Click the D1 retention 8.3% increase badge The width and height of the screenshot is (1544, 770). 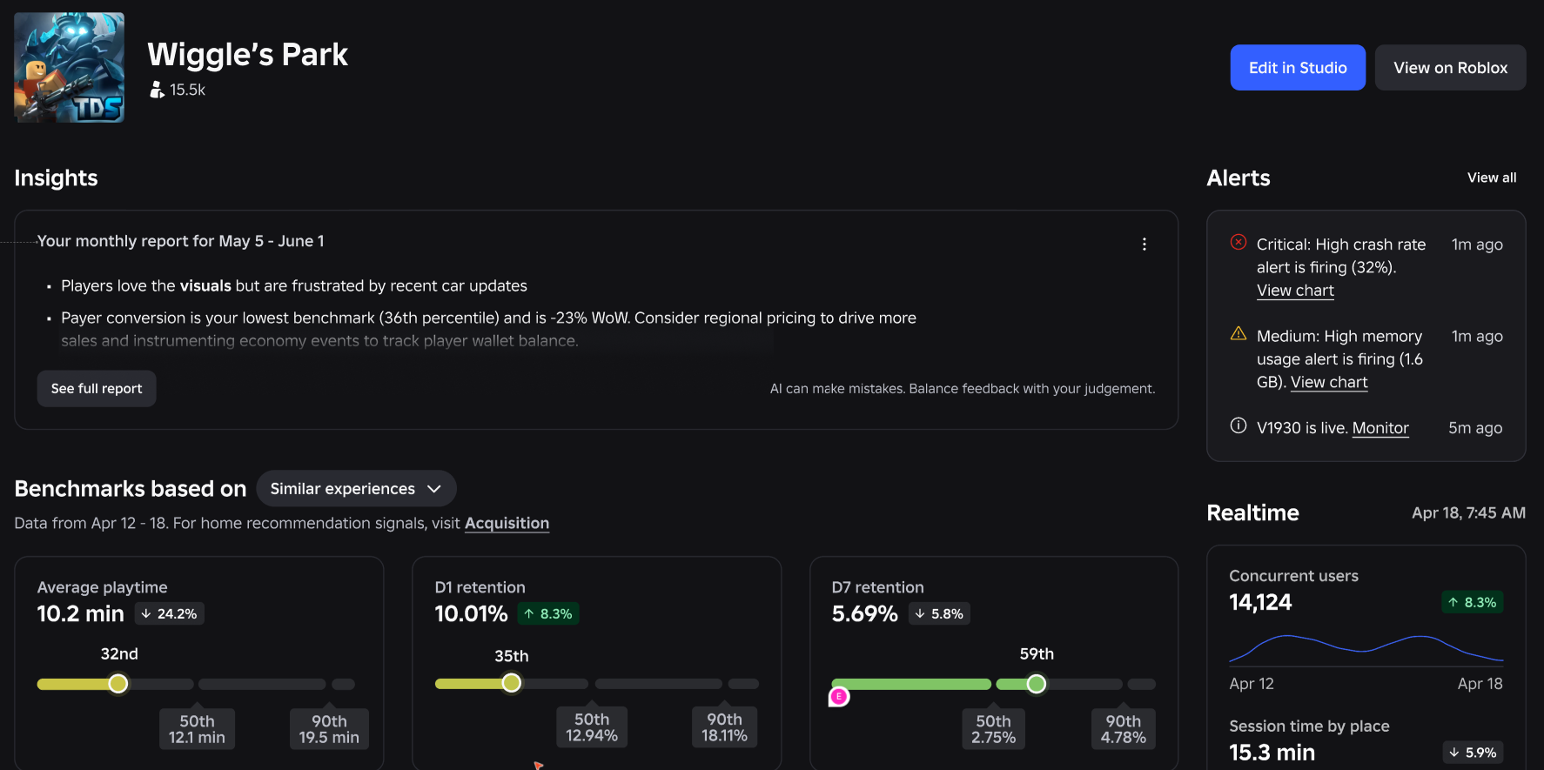click(x=548, y=613)
